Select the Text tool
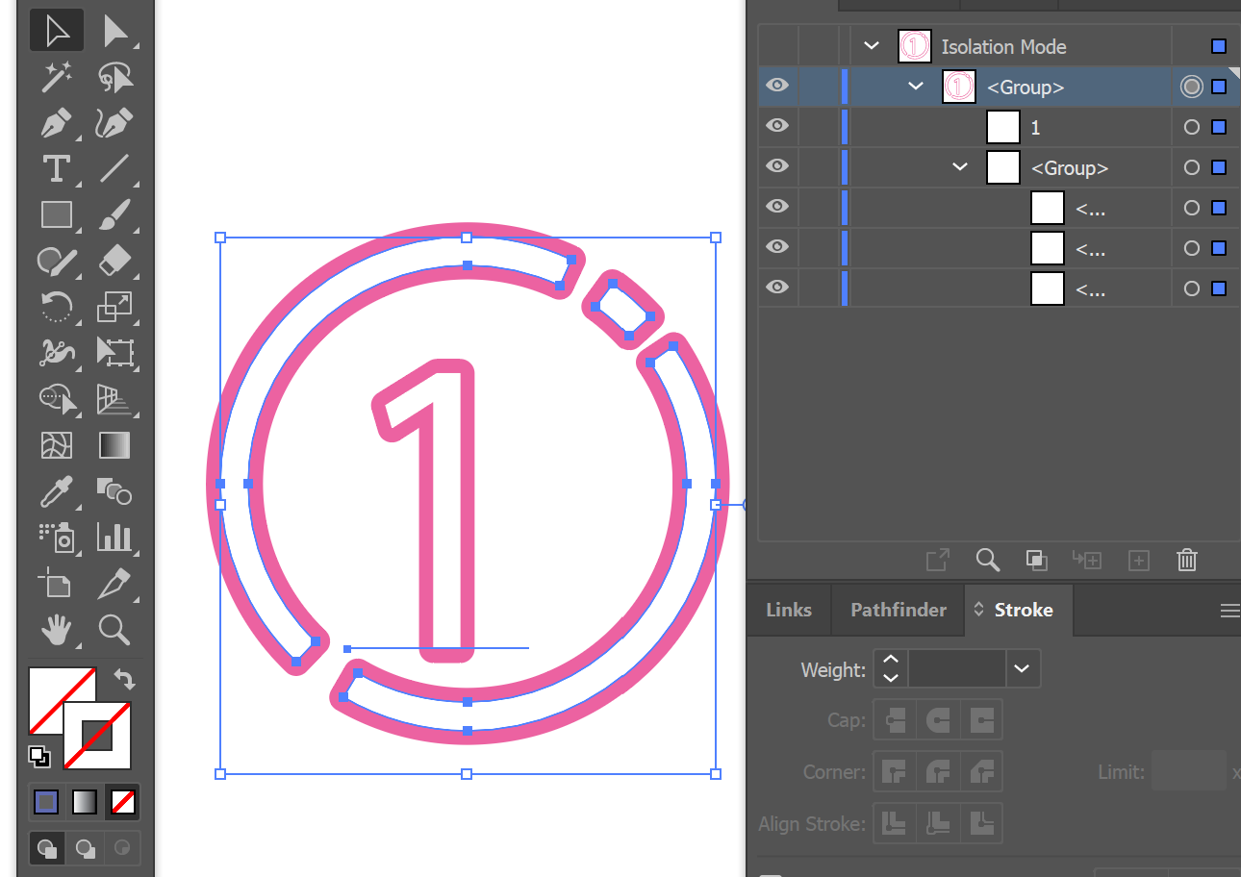1241x877 pixels. pos(57,169)
